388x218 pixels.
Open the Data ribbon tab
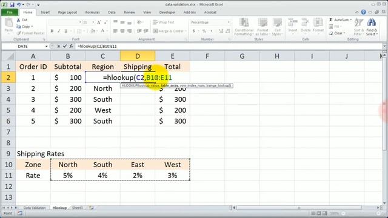tap(112, 12)
